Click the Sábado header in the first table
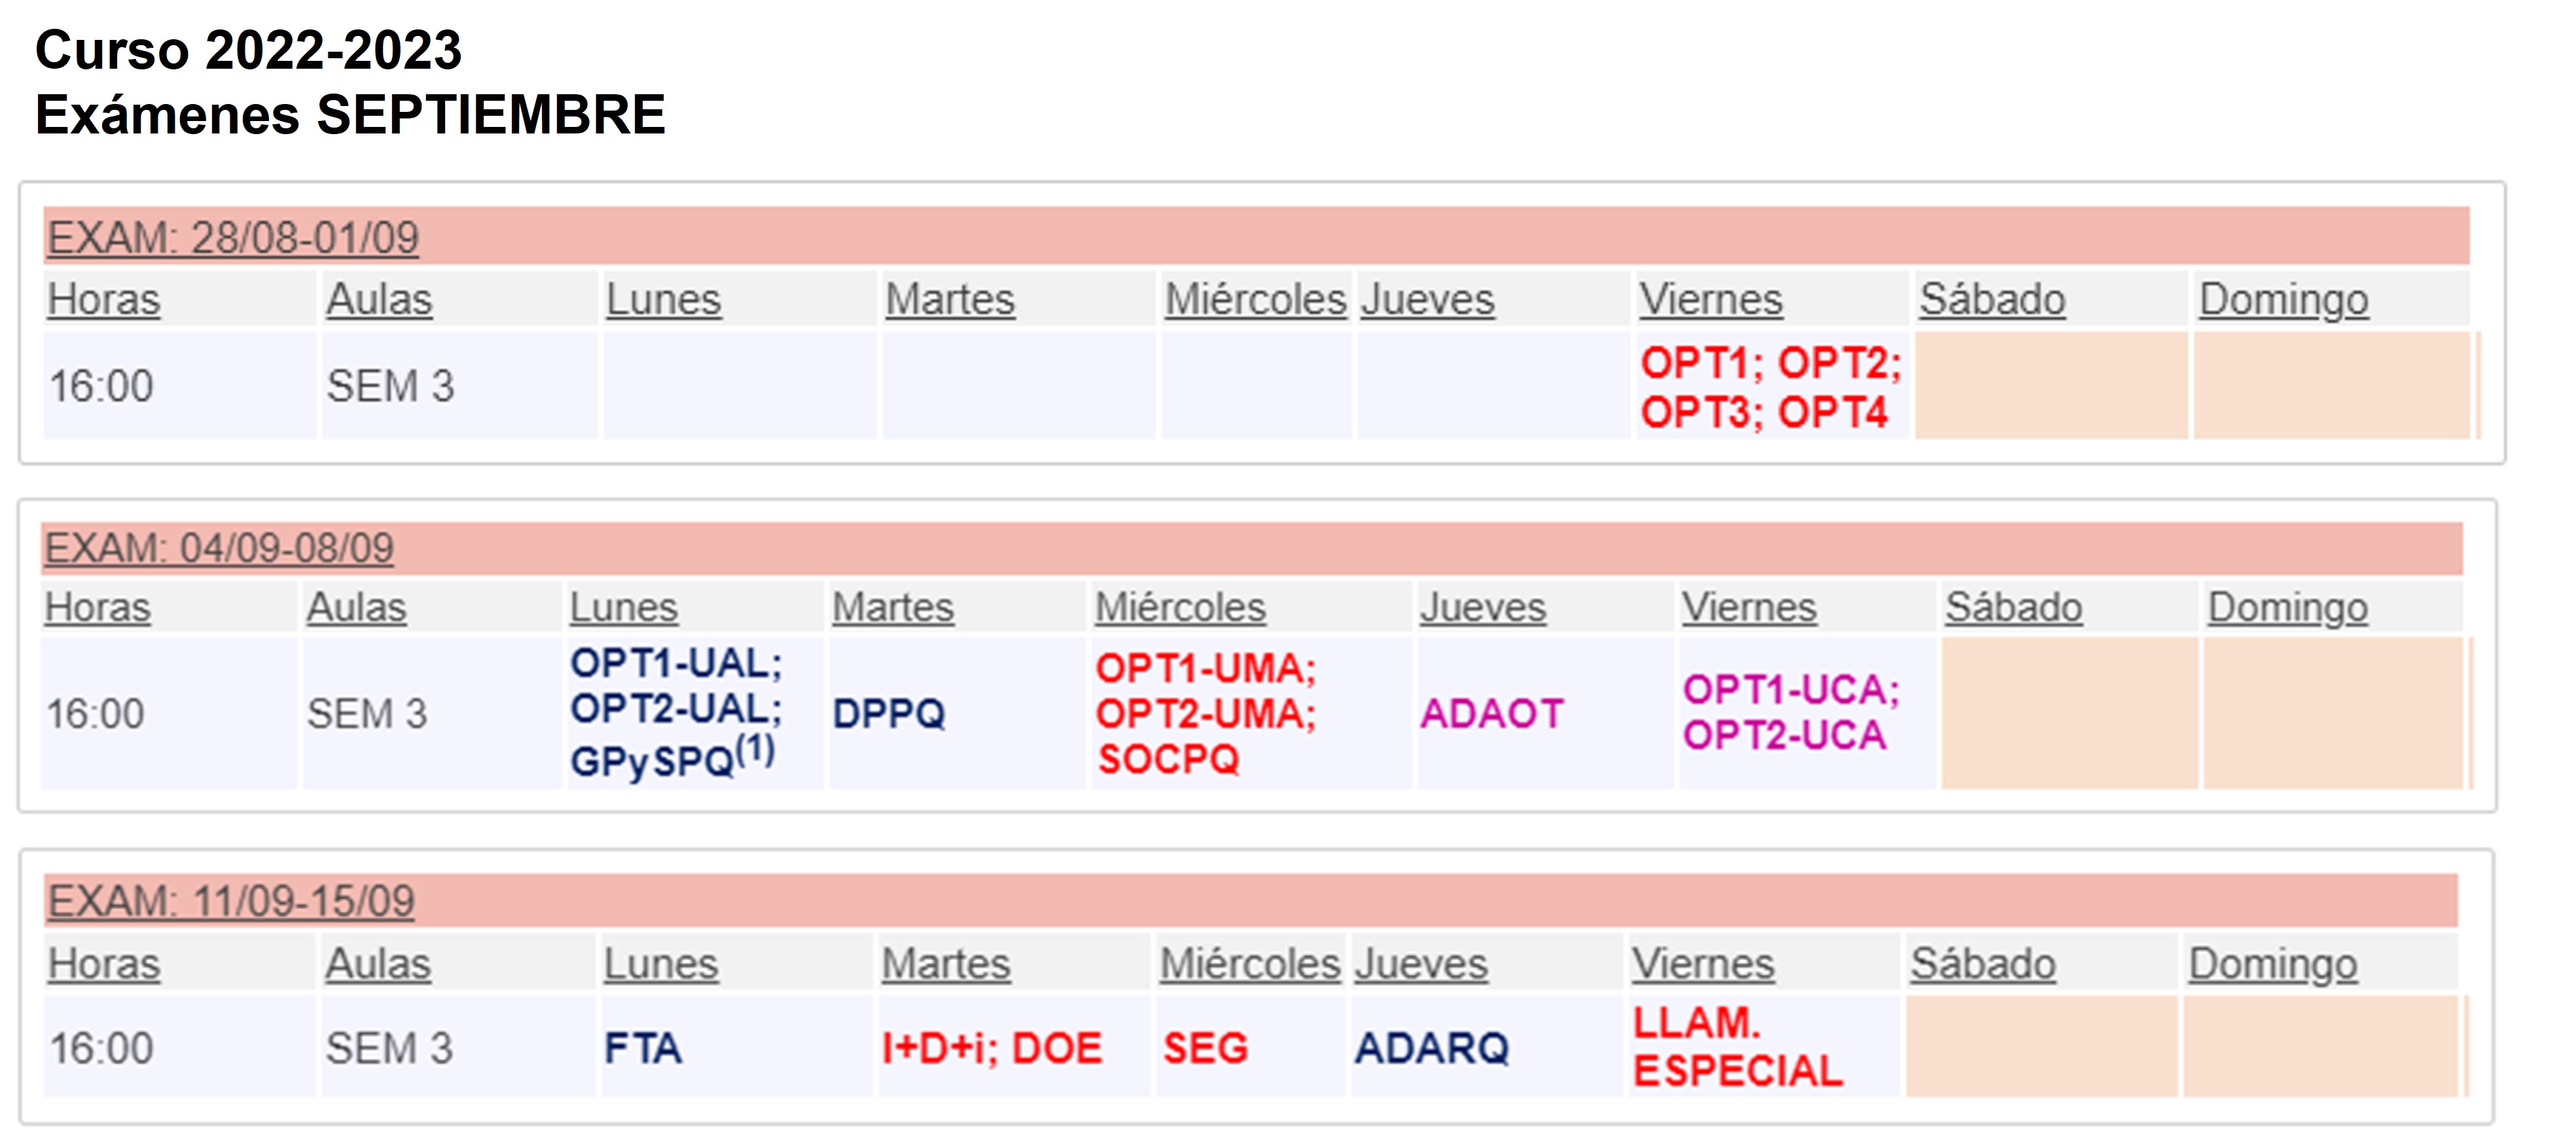2576x1147 pixels. coord(1992,299)
